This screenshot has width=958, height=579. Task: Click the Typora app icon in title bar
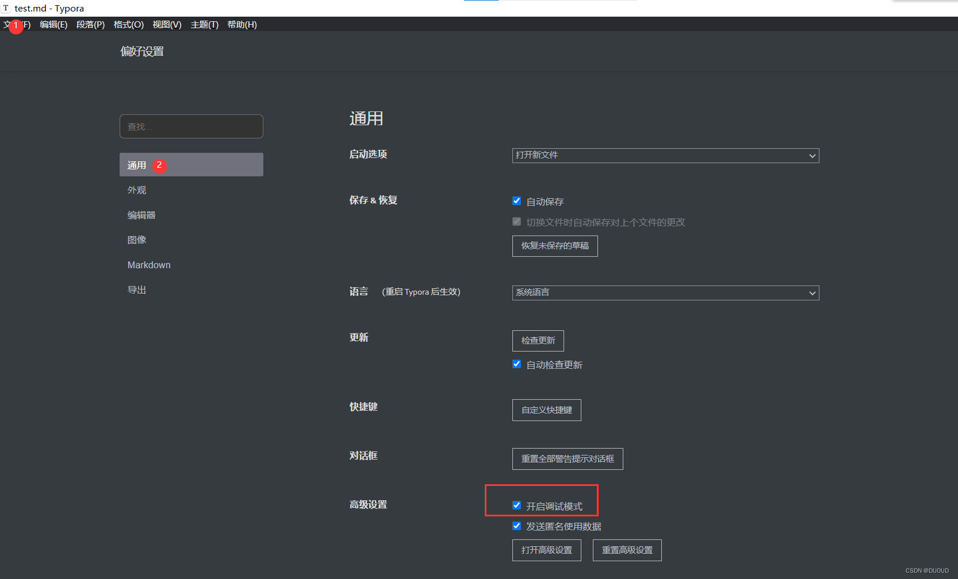click(6, 8)
